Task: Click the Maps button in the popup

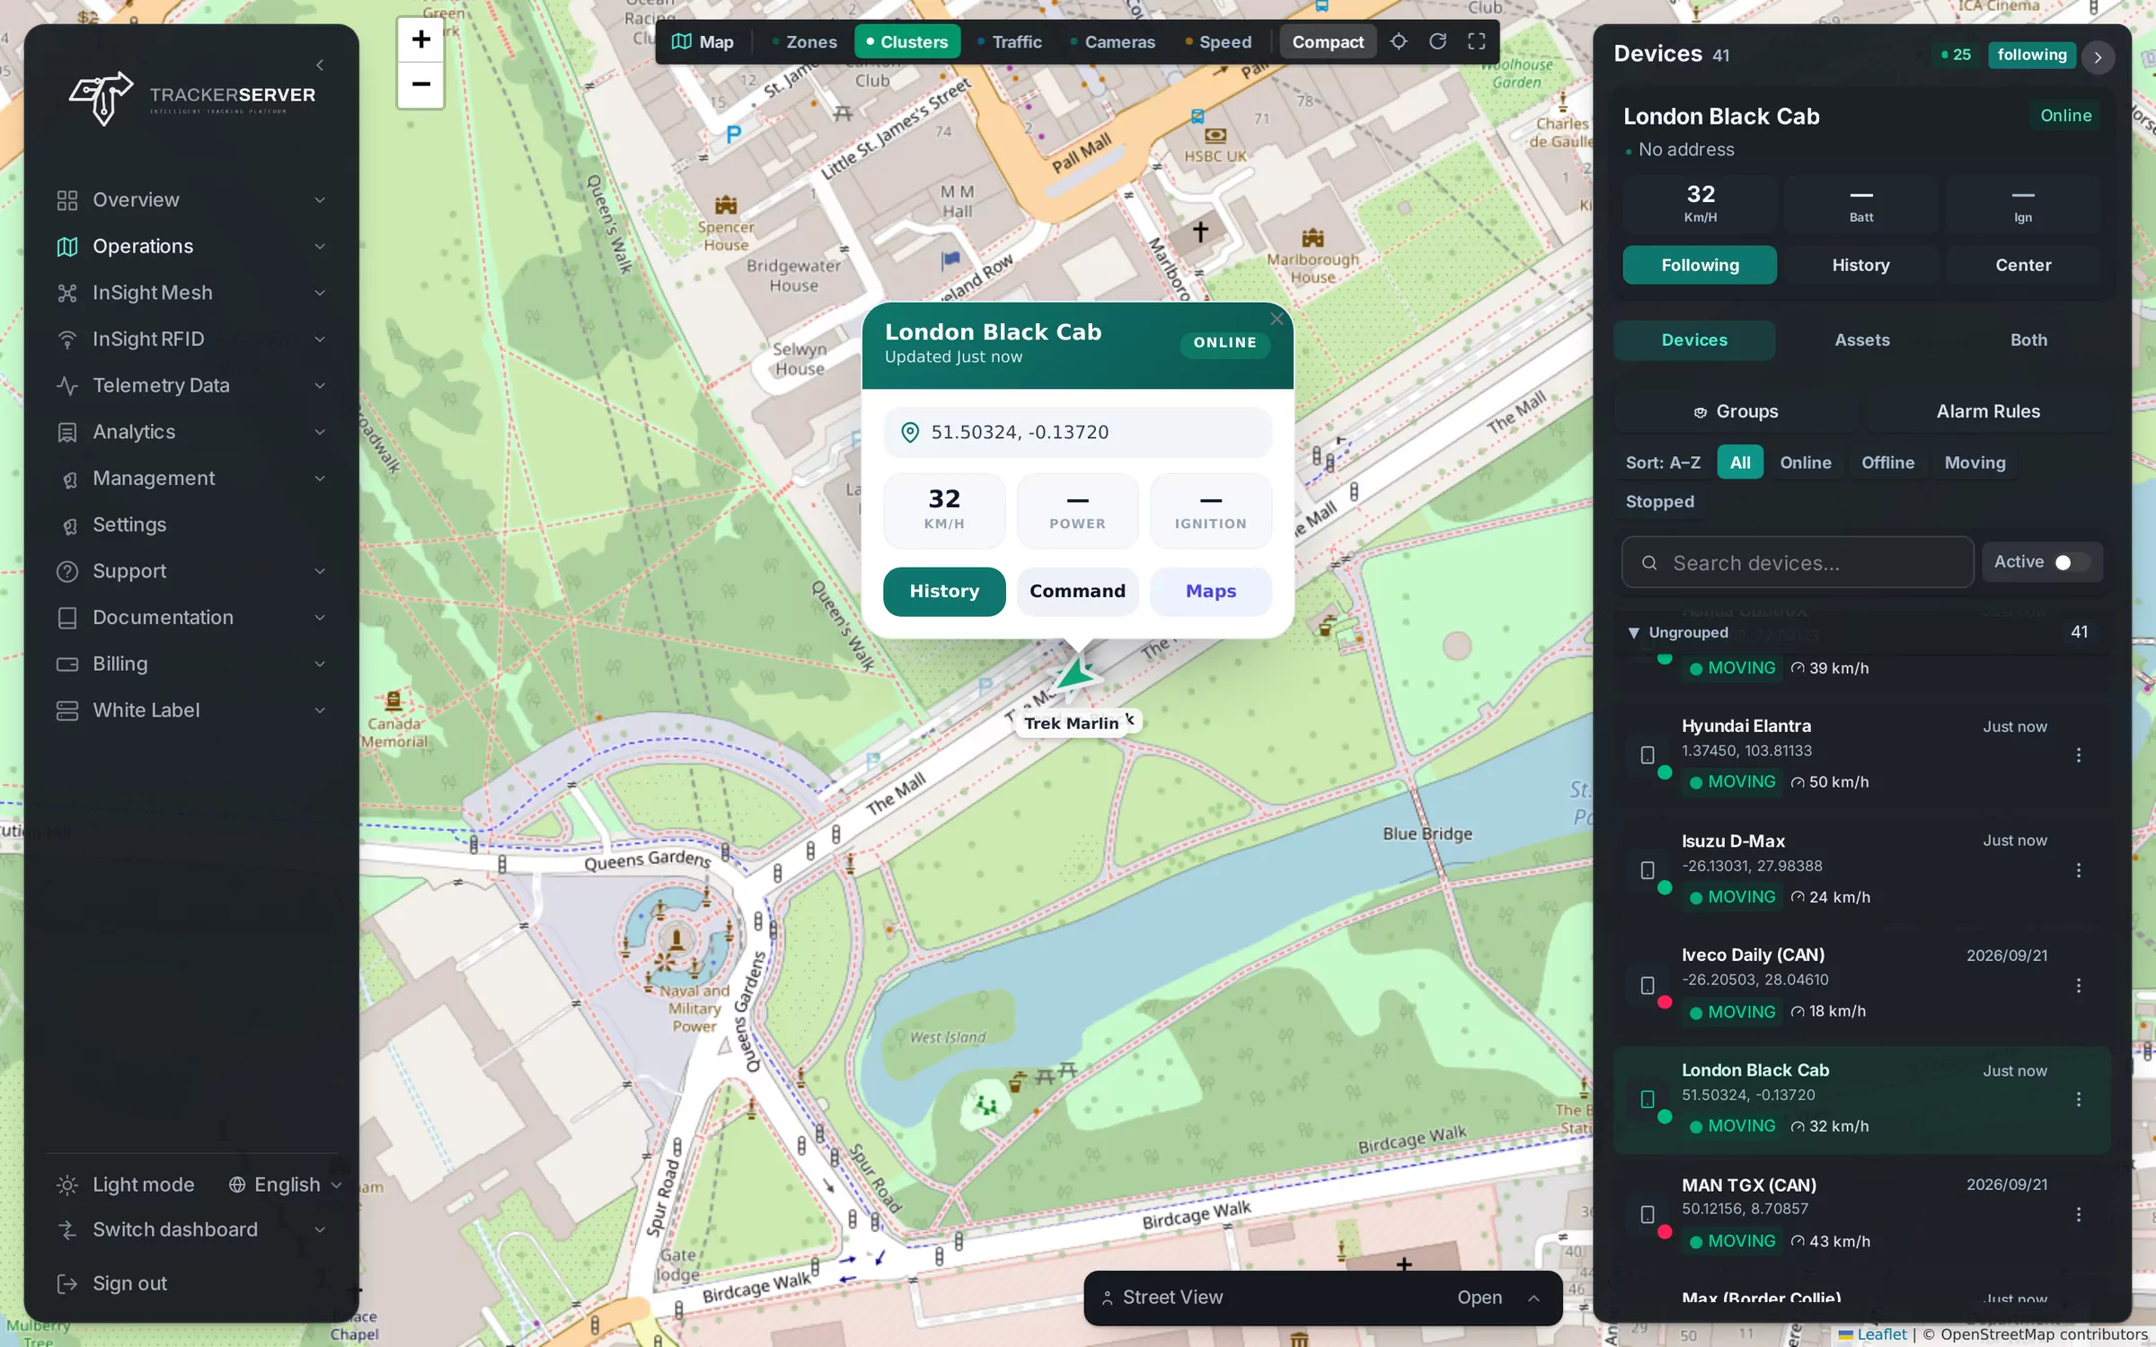Action: pos(1210,592)
